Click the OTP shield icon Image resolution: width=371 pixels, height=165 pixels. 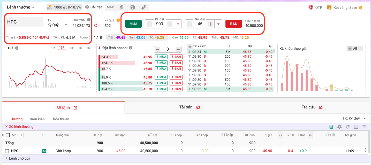[311, 7]
